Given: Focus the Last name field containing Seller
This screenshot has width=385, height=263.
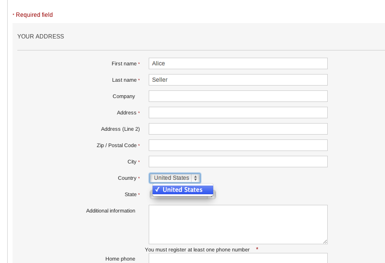Looking at the screenshot, I should (238, 80).
